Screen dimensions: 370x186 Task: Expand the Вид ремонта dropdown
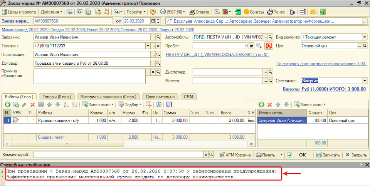click(x=364, y=37)
